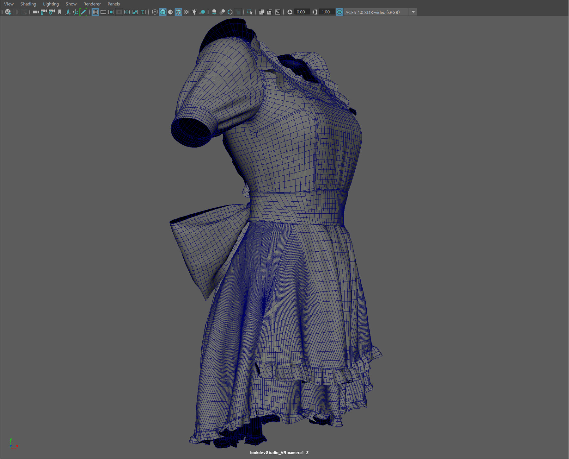Click the gamma value field showing 1.00

pos(326,12)
